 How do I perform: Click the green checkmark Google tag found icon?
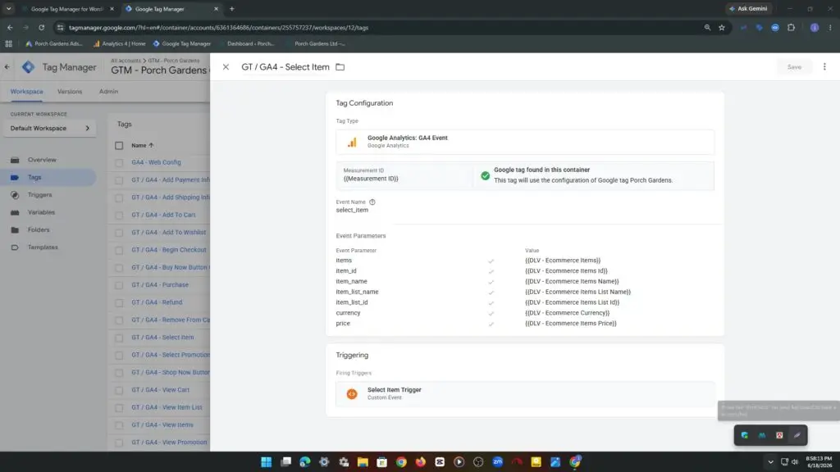point(485,175)
